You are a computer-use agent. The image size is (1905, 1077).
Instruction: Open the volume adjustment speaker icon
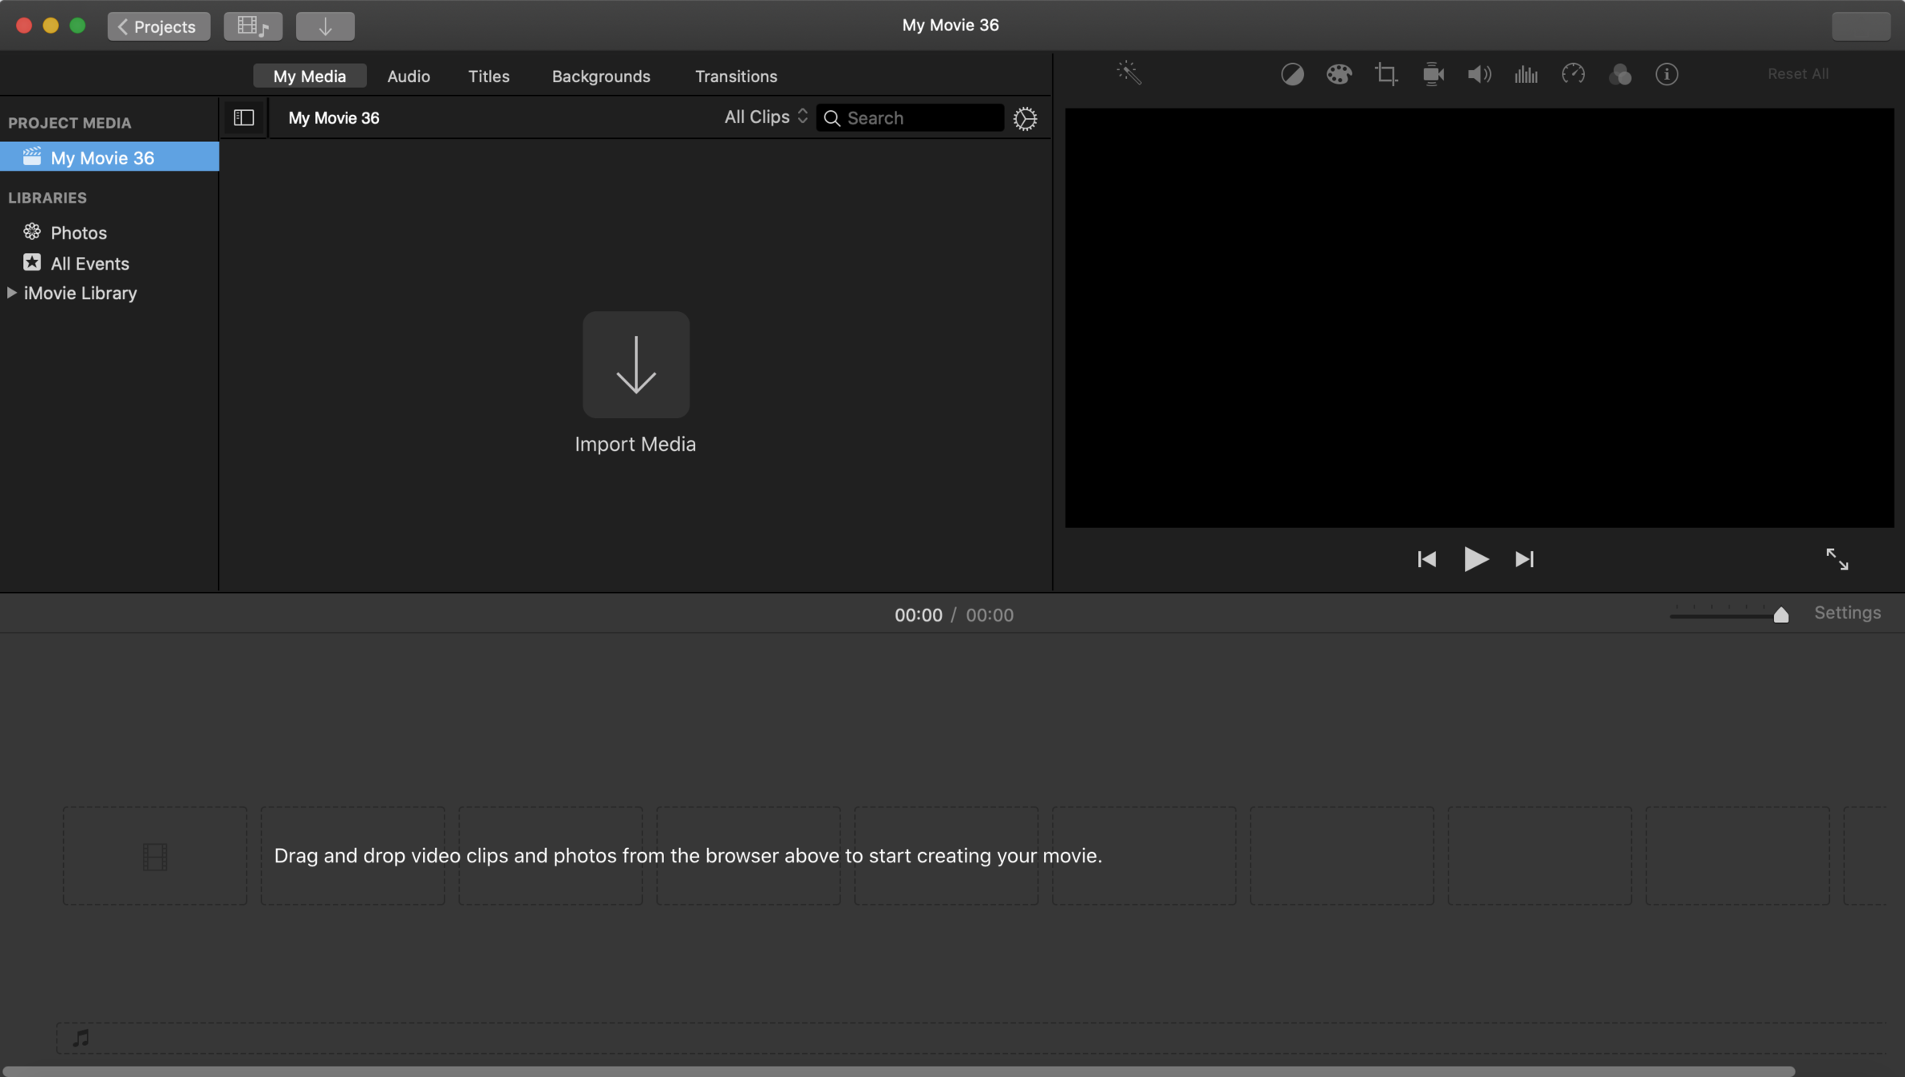(x=1479, y=74)
